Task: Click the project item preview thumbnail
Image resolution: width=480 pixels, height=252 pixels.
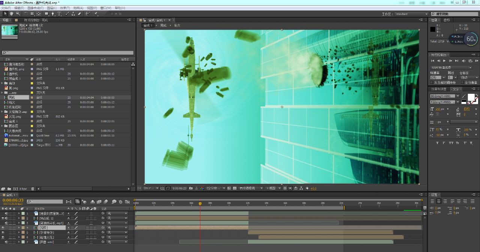Action: coord(10,31)
